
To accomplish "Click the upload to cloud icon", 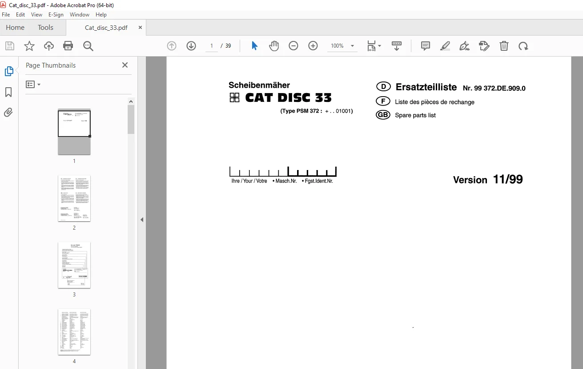I will coord(49,46).
